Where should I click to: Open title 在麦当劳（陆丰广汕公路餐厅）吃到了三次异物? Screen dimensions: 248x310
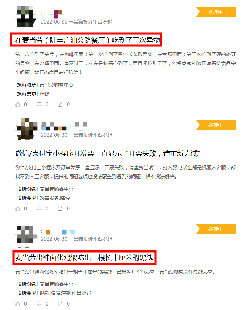click(x=87, y=40)
